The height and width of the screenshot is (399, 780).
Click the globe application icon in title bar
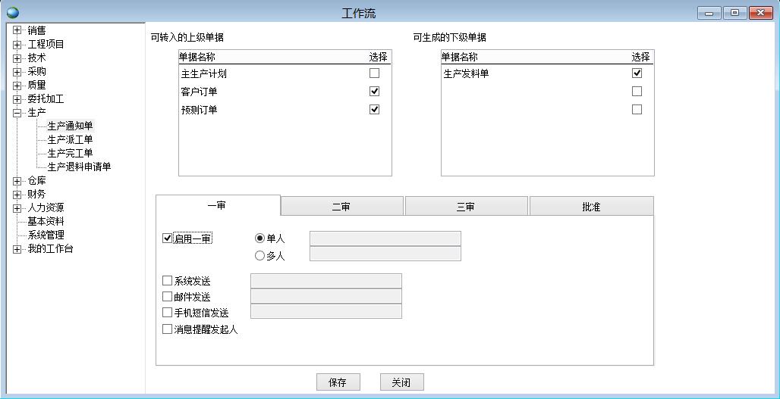(13, 13)
